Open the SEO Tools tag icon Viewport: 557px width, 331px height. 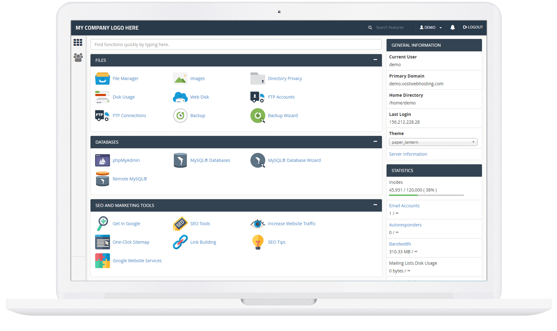tap(180, 224)
